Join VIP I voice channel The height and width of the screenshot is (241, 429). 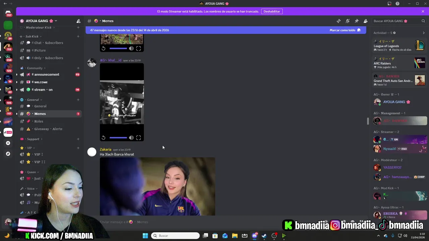coord(50,154)
